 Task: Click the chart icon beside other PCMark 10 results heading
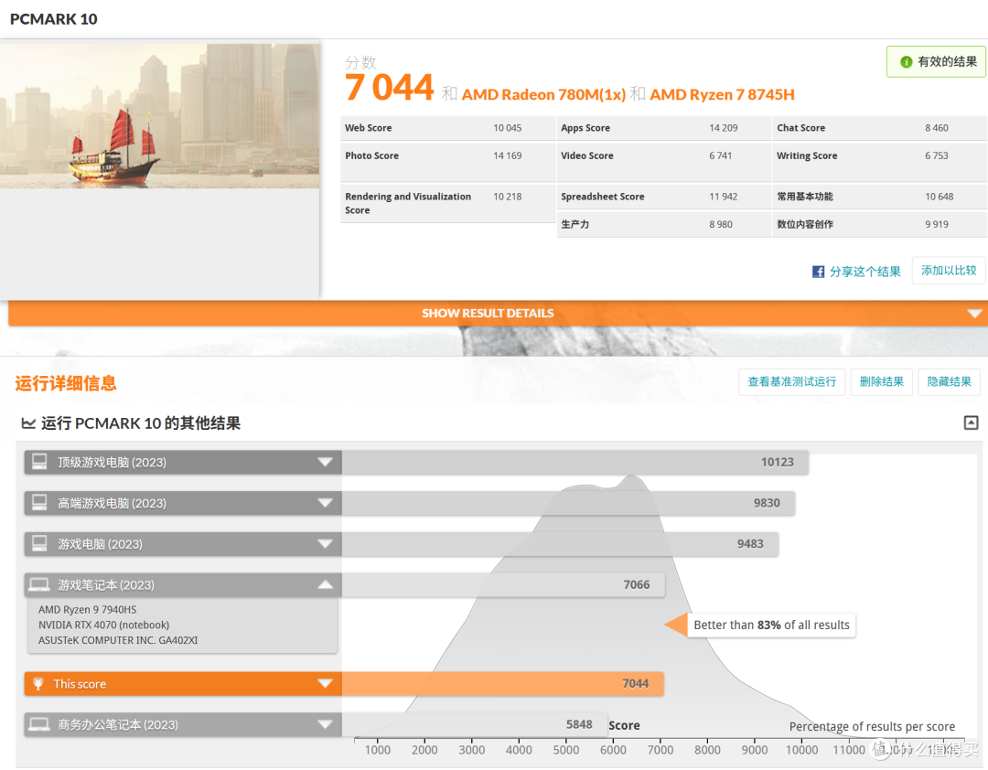pyautogui.click(x=28, y=423)
